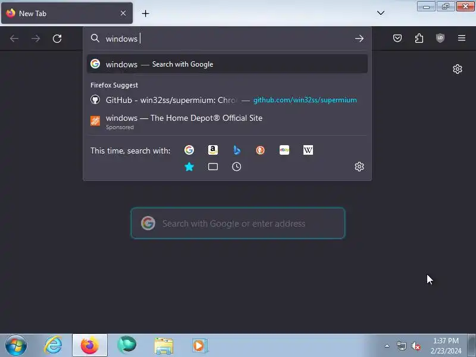The image size is (476, 357).
Task: Open the Firefox hamburger menu
Action: point(462,38)
